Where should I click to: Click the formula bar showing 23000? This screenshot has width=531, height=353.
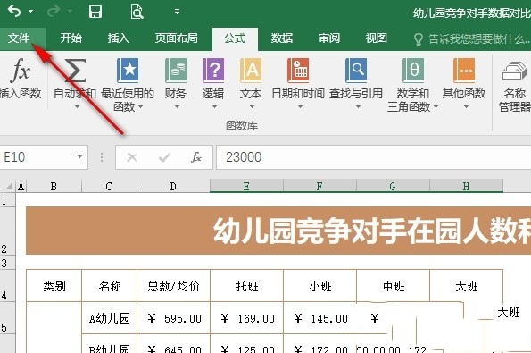click(x=374, y=157)
